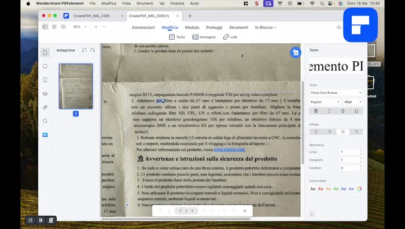Toggle Bold text formatting

point(316,111)
